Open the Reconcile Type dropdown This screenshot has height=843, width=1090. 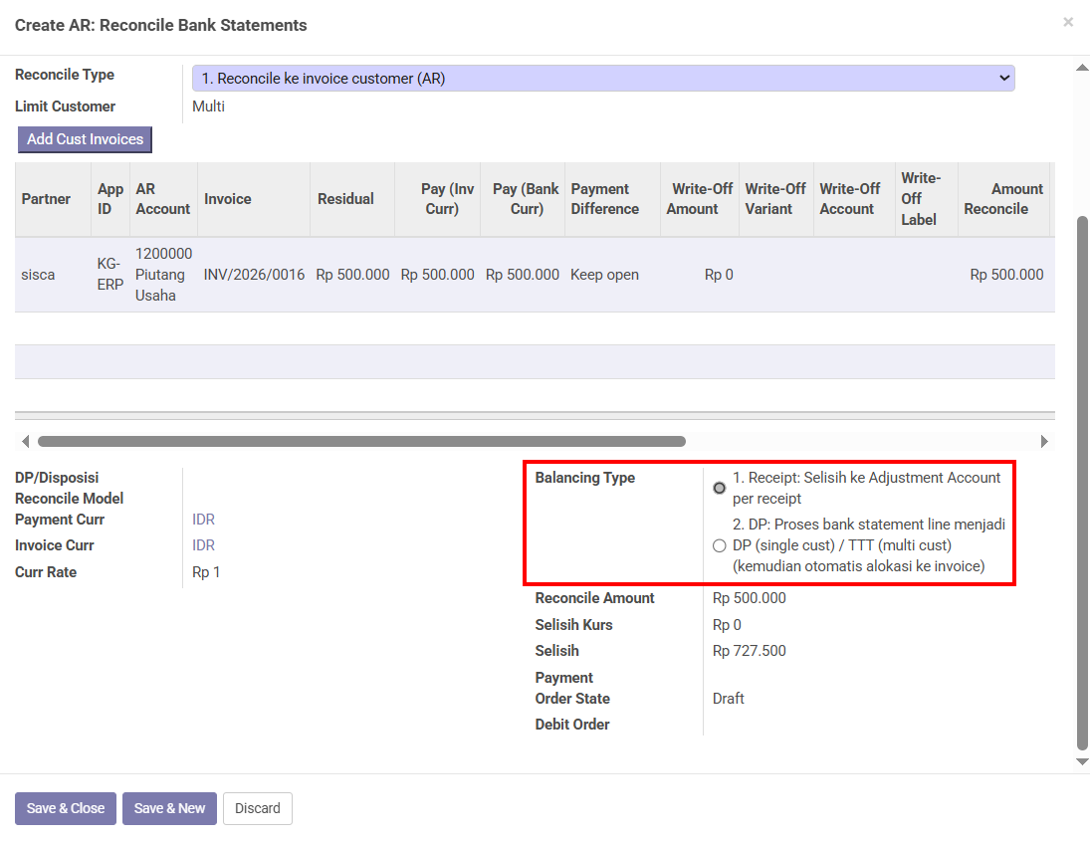(603, 79)
